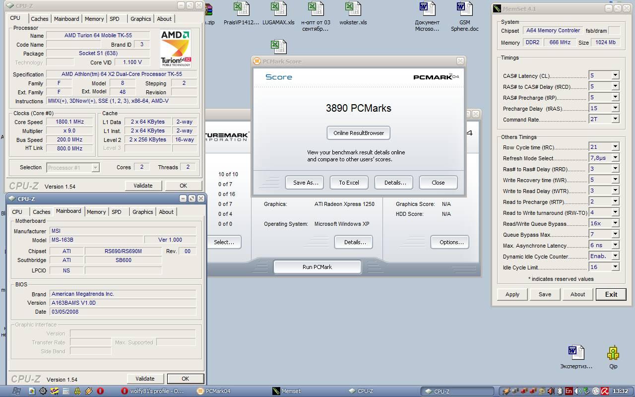Click the MemSet title bar icon
Viewport: 635px width, 397px height.
pos(498,8)
